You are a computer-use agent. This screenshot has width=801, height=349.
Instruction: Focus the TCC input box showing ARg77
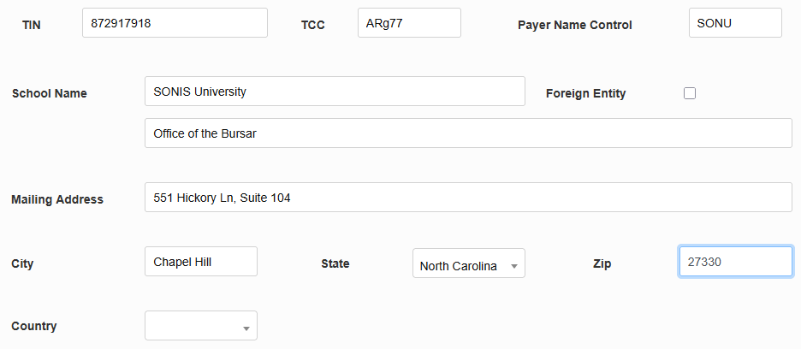pos(409,23)
